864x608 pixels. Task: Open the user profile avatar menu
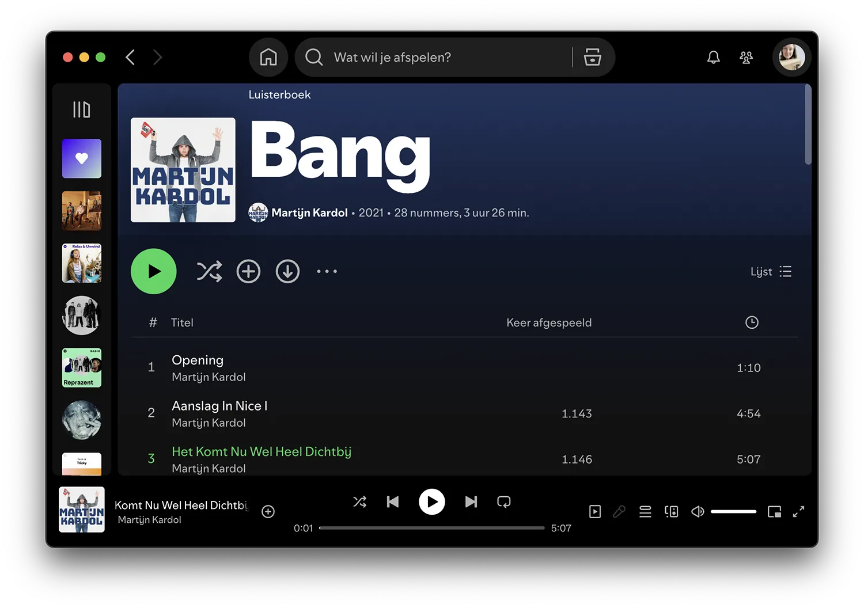pos(791,57)
